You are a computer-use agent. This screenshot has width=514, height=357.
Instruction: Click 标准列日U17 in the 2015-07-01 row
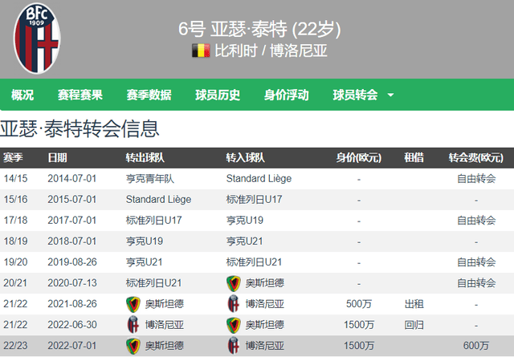click(254, 200)
